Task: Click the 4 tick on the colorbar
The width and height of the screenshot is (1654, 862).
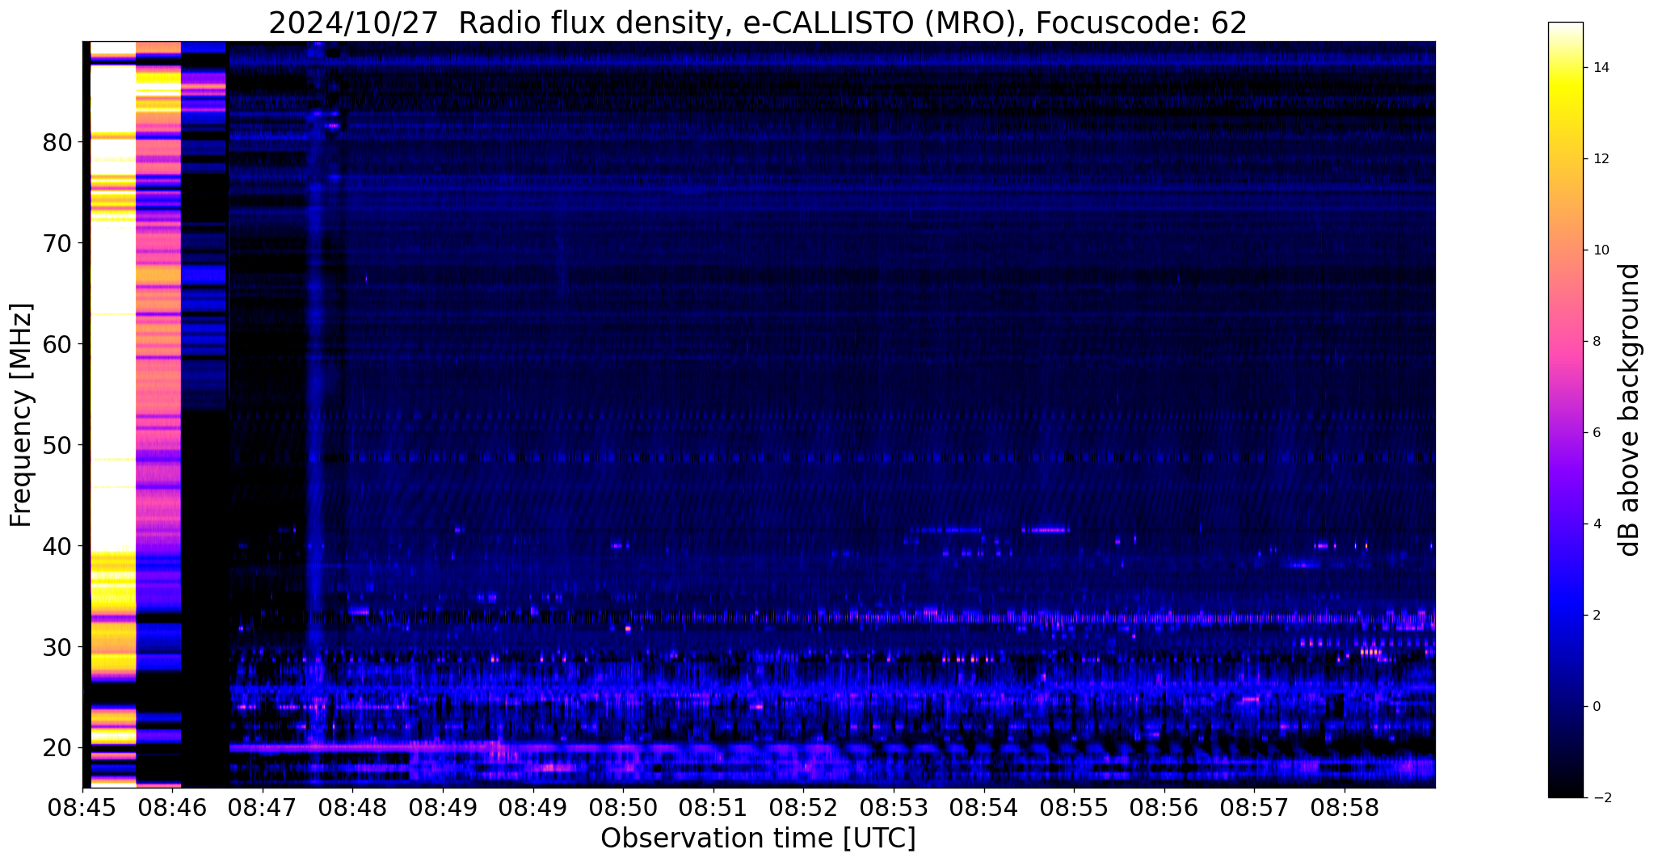Action: (1596, 524)
